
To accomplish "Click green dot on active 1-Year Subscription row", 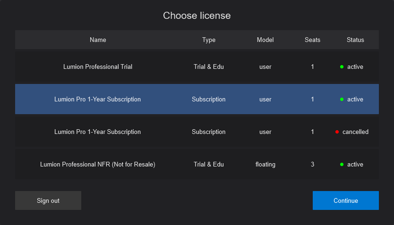I will (x=342, y=100).
